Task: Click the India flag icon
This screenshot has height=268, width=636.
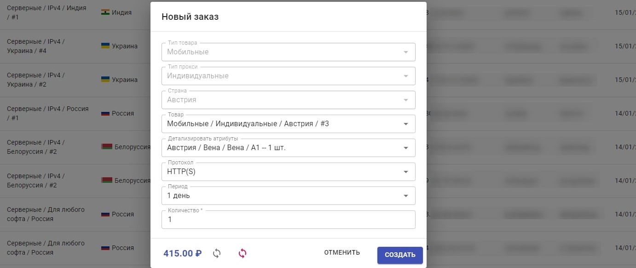Action: coord(105,12)
